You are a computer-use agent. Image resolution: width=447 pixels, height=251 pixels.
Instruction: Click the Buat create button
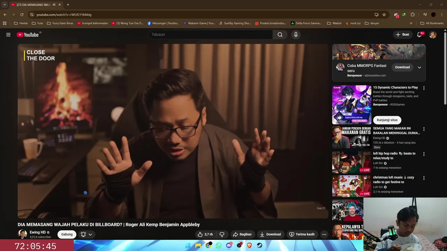[x=402, y=35]
